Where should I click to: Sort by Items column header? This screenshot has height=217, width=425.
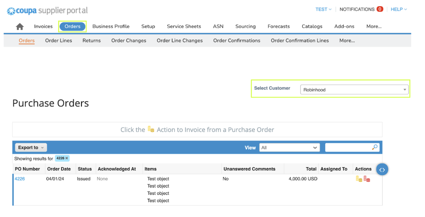(151, 169)
